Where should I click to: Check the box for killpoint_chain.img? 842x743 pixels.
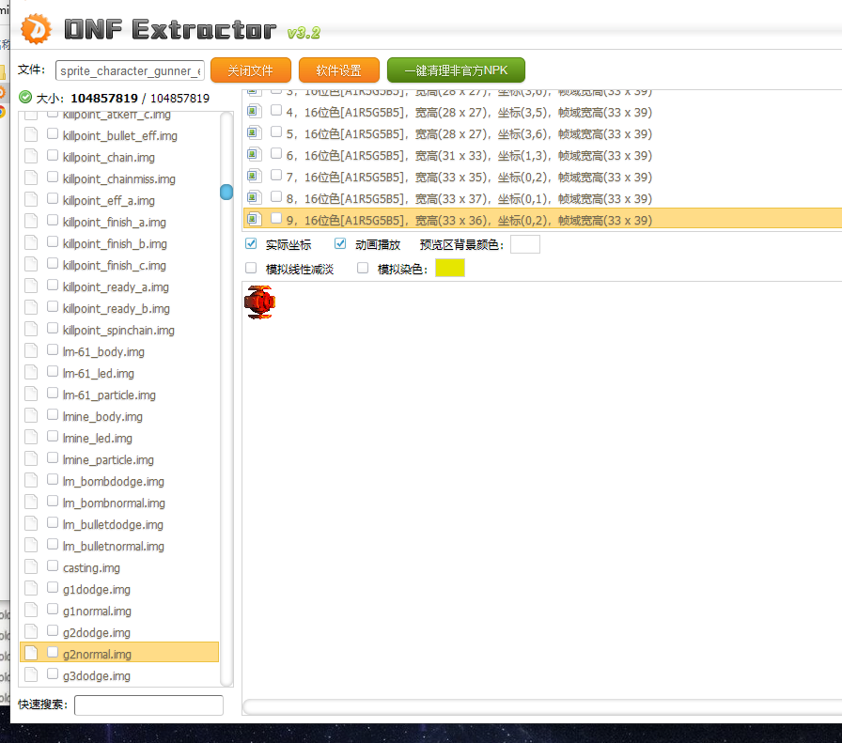click(x=54, y=157)
